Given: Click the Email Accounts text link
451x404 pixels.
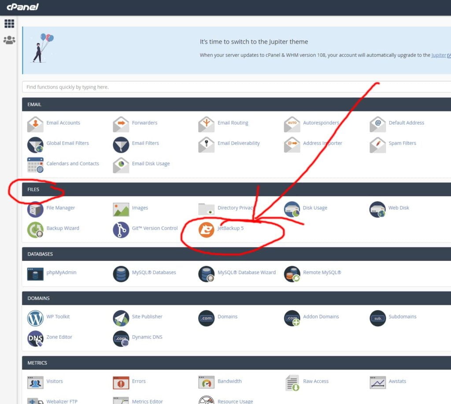Looking at the screenshot, I should (63, 122).
